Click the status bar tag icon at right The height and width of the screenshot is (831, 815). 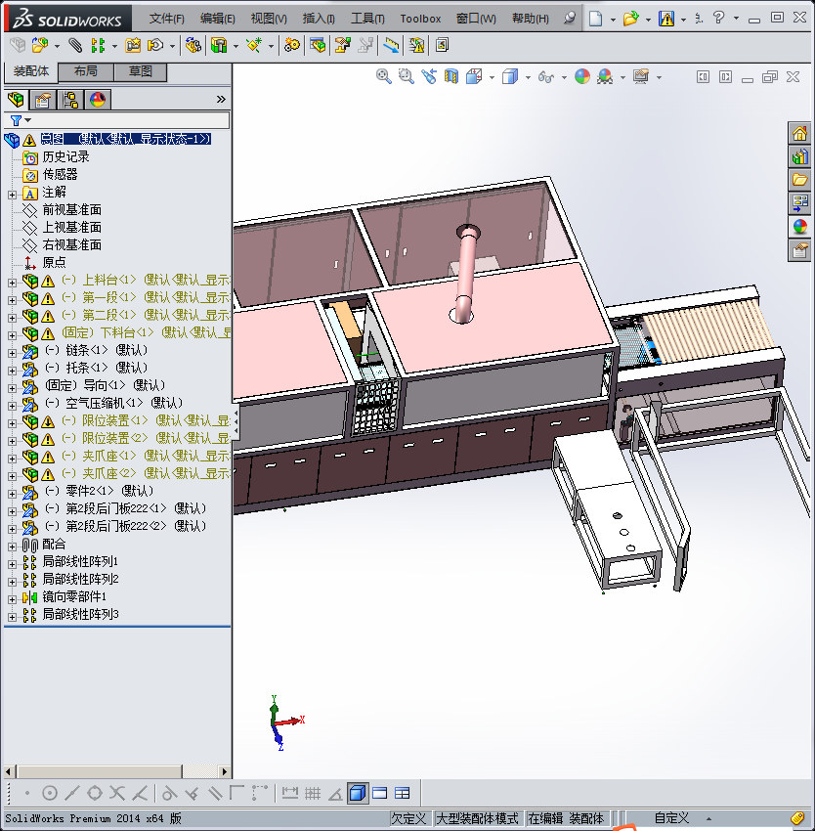(797, 819)
